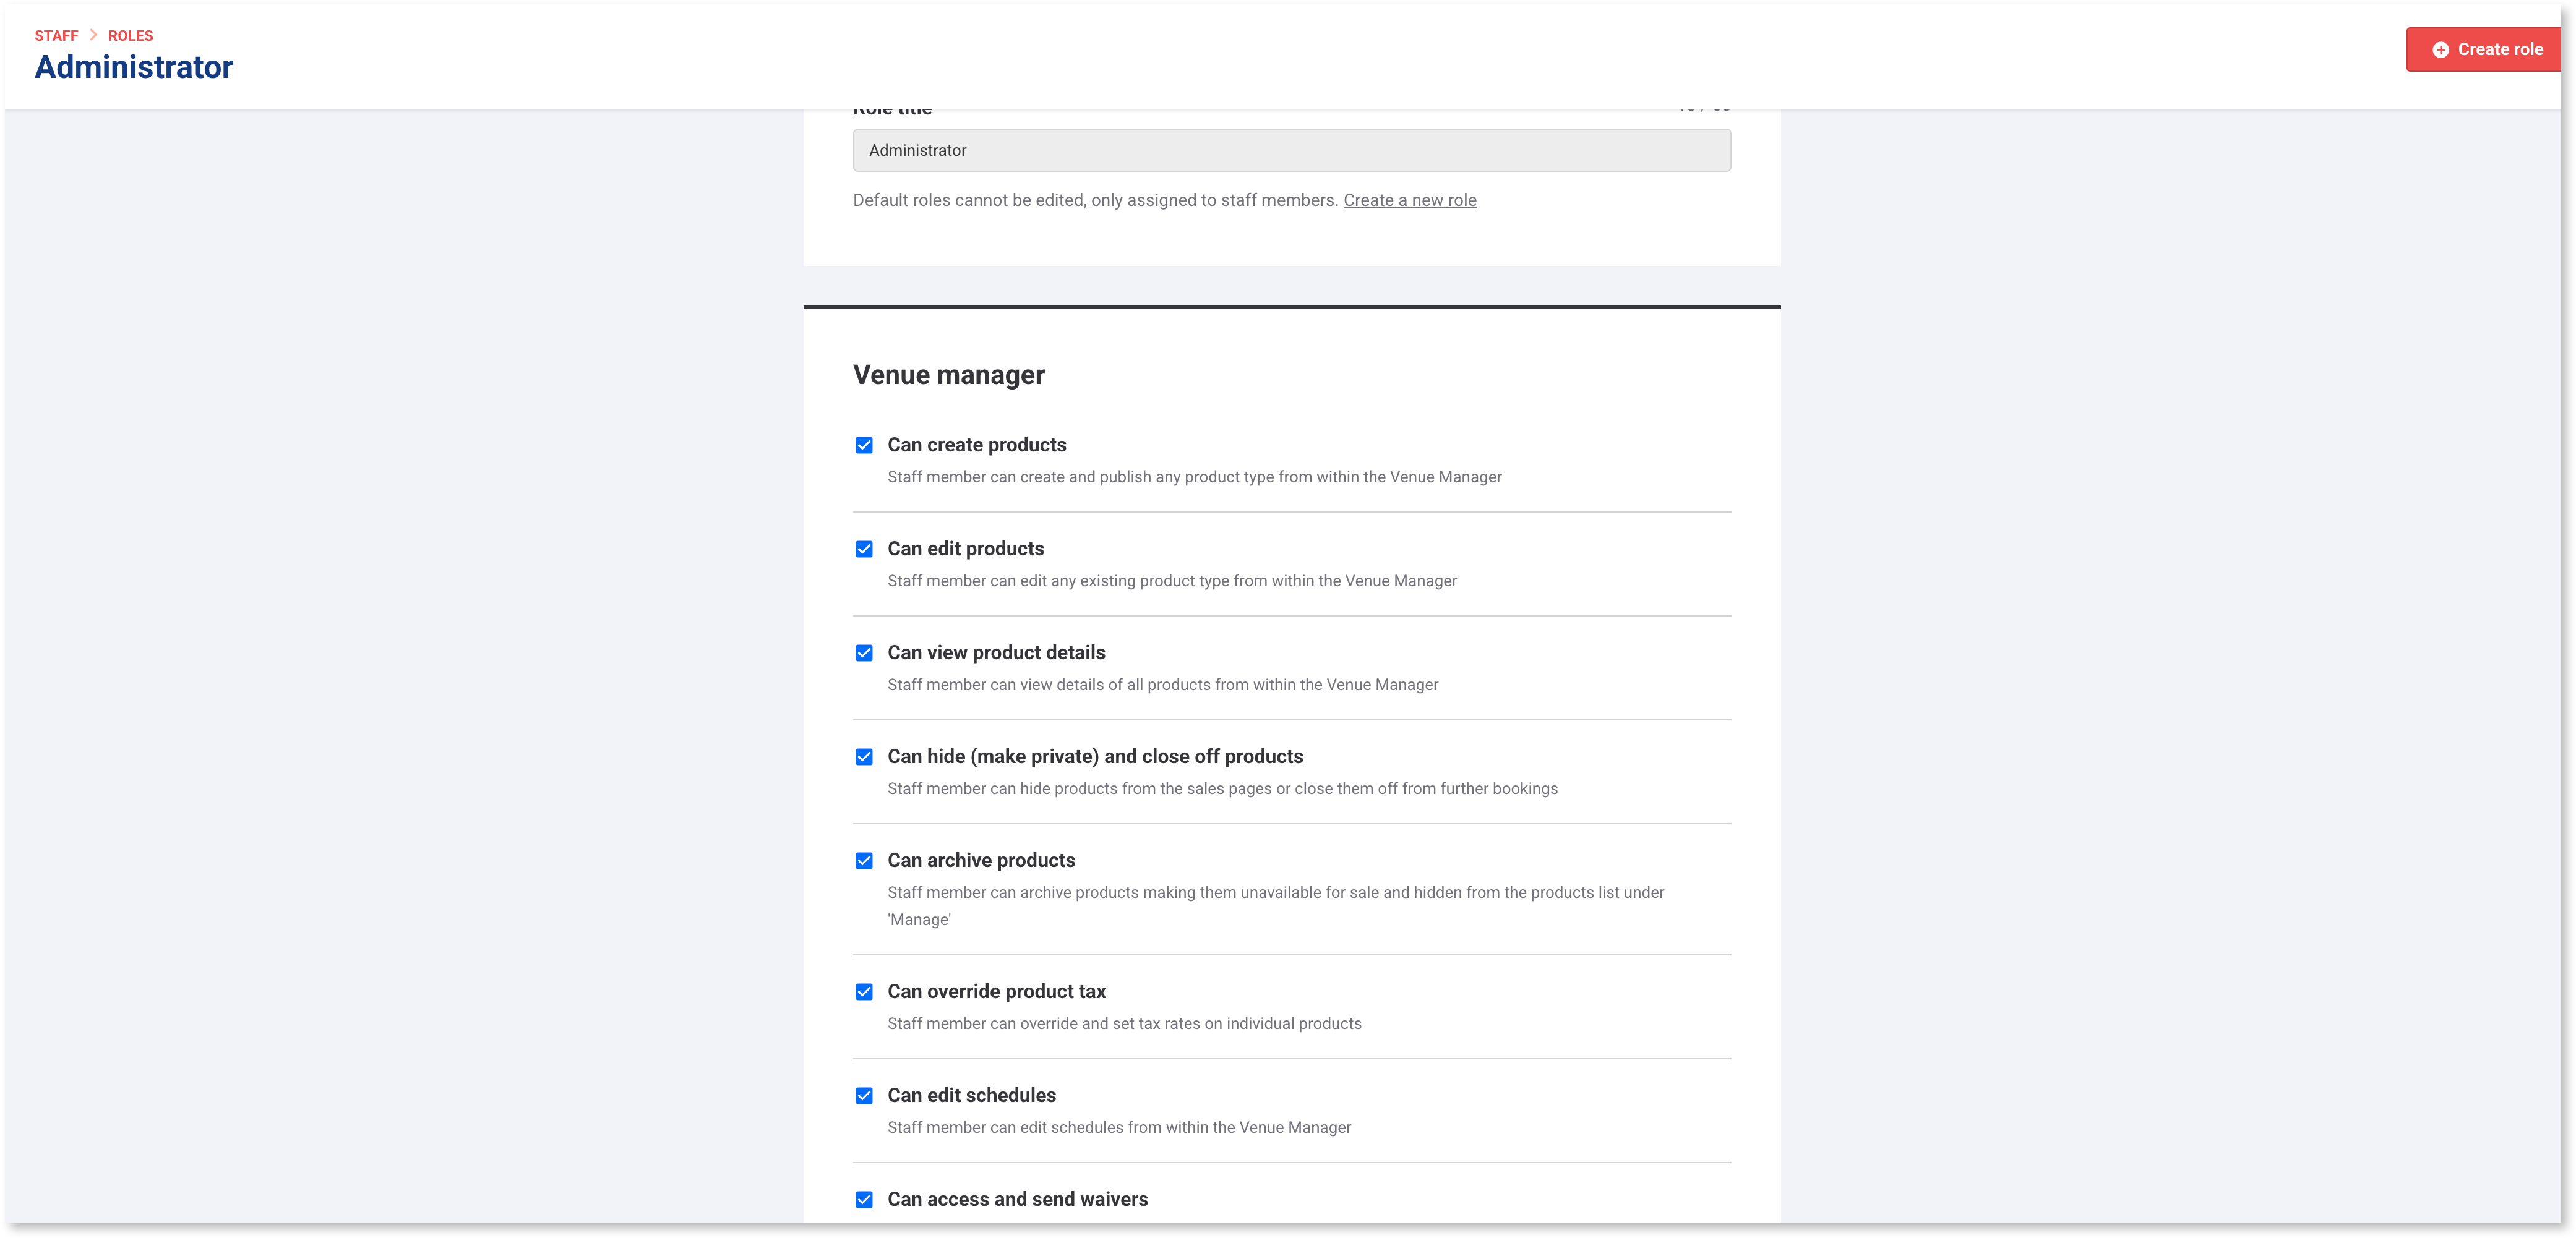The width and height of the screenshot is (2576, 1238).
Task: Click the Venue manager section heading
Action: [948, 375]
